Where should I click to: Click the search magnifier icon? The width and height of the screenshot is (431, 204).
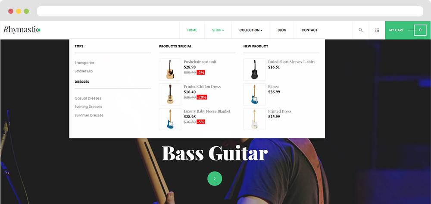pyautogui.click(x=361, y=30)
